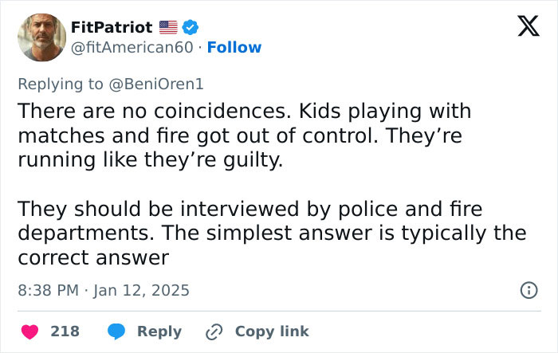Open FitPatriot's profile picture
The height and width of the screenshot is (353, 558).
[41, 37]
